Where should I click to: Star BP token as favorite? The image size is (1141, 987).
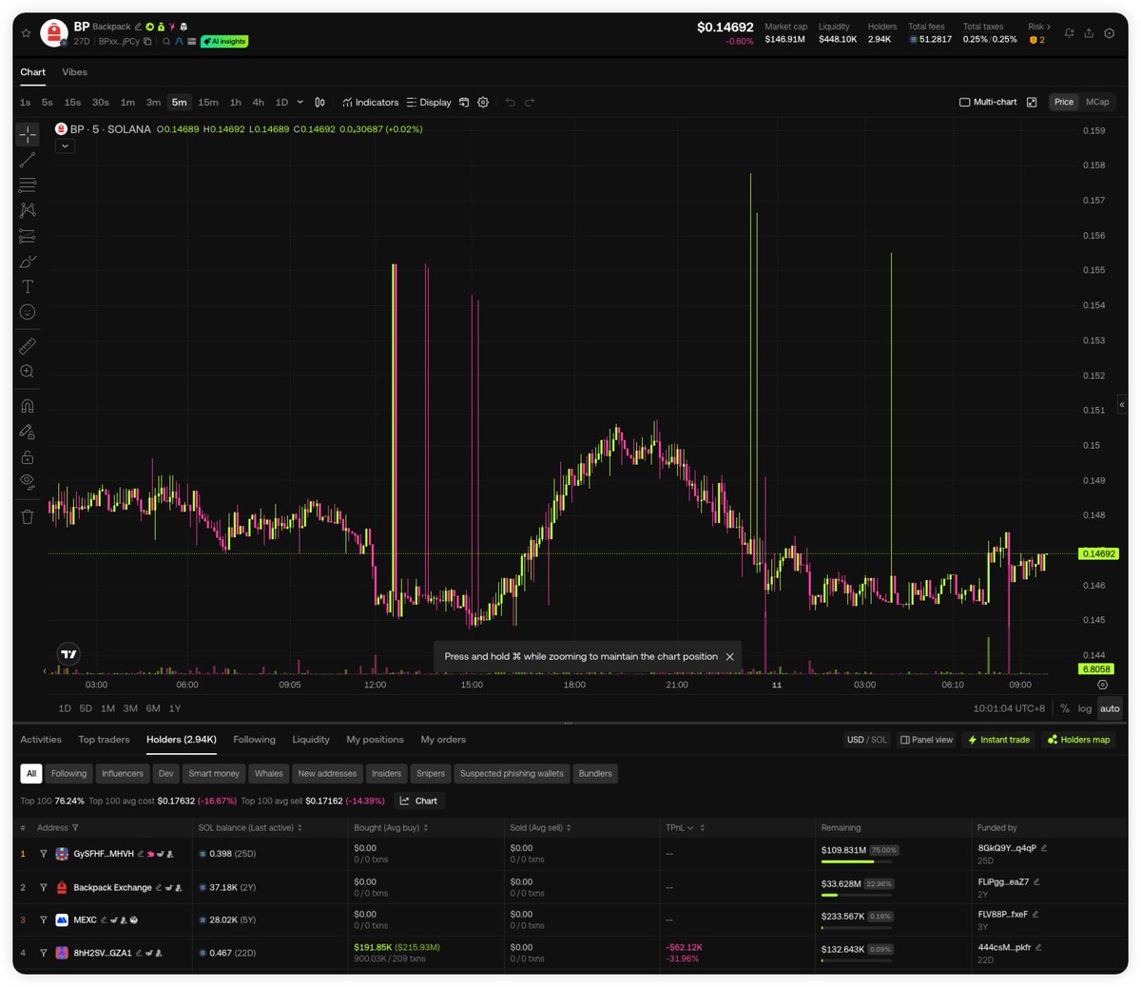pyautogui.click(x=26, y=32)
